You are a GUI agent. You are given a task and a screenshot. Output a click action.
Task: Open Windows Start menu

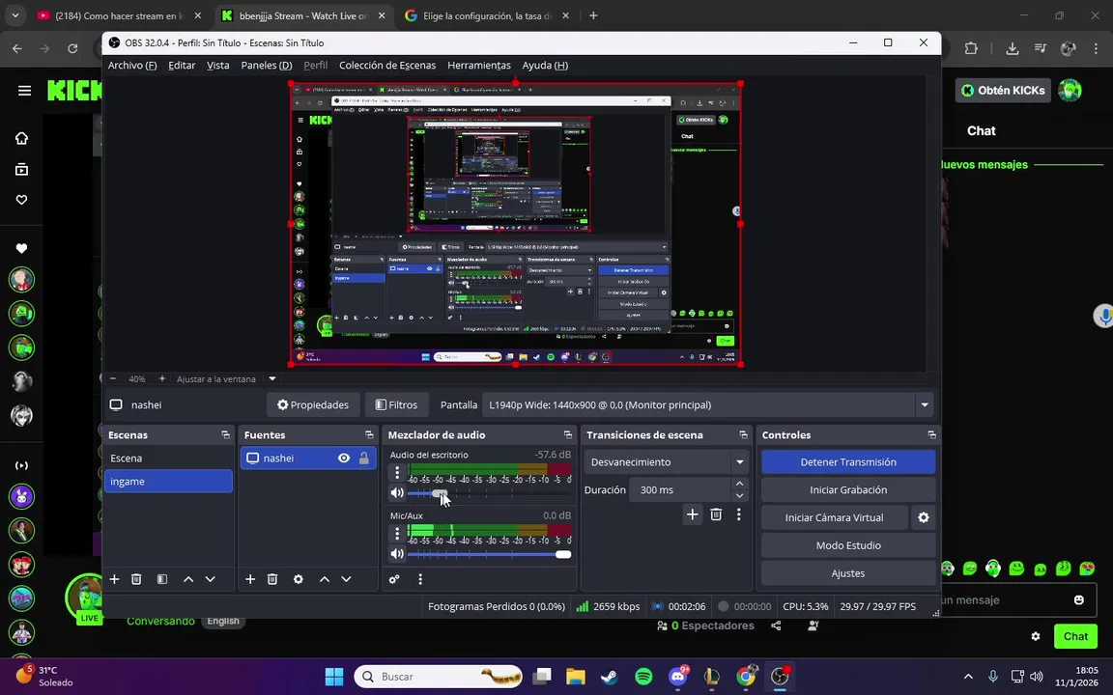pos(333,677)
